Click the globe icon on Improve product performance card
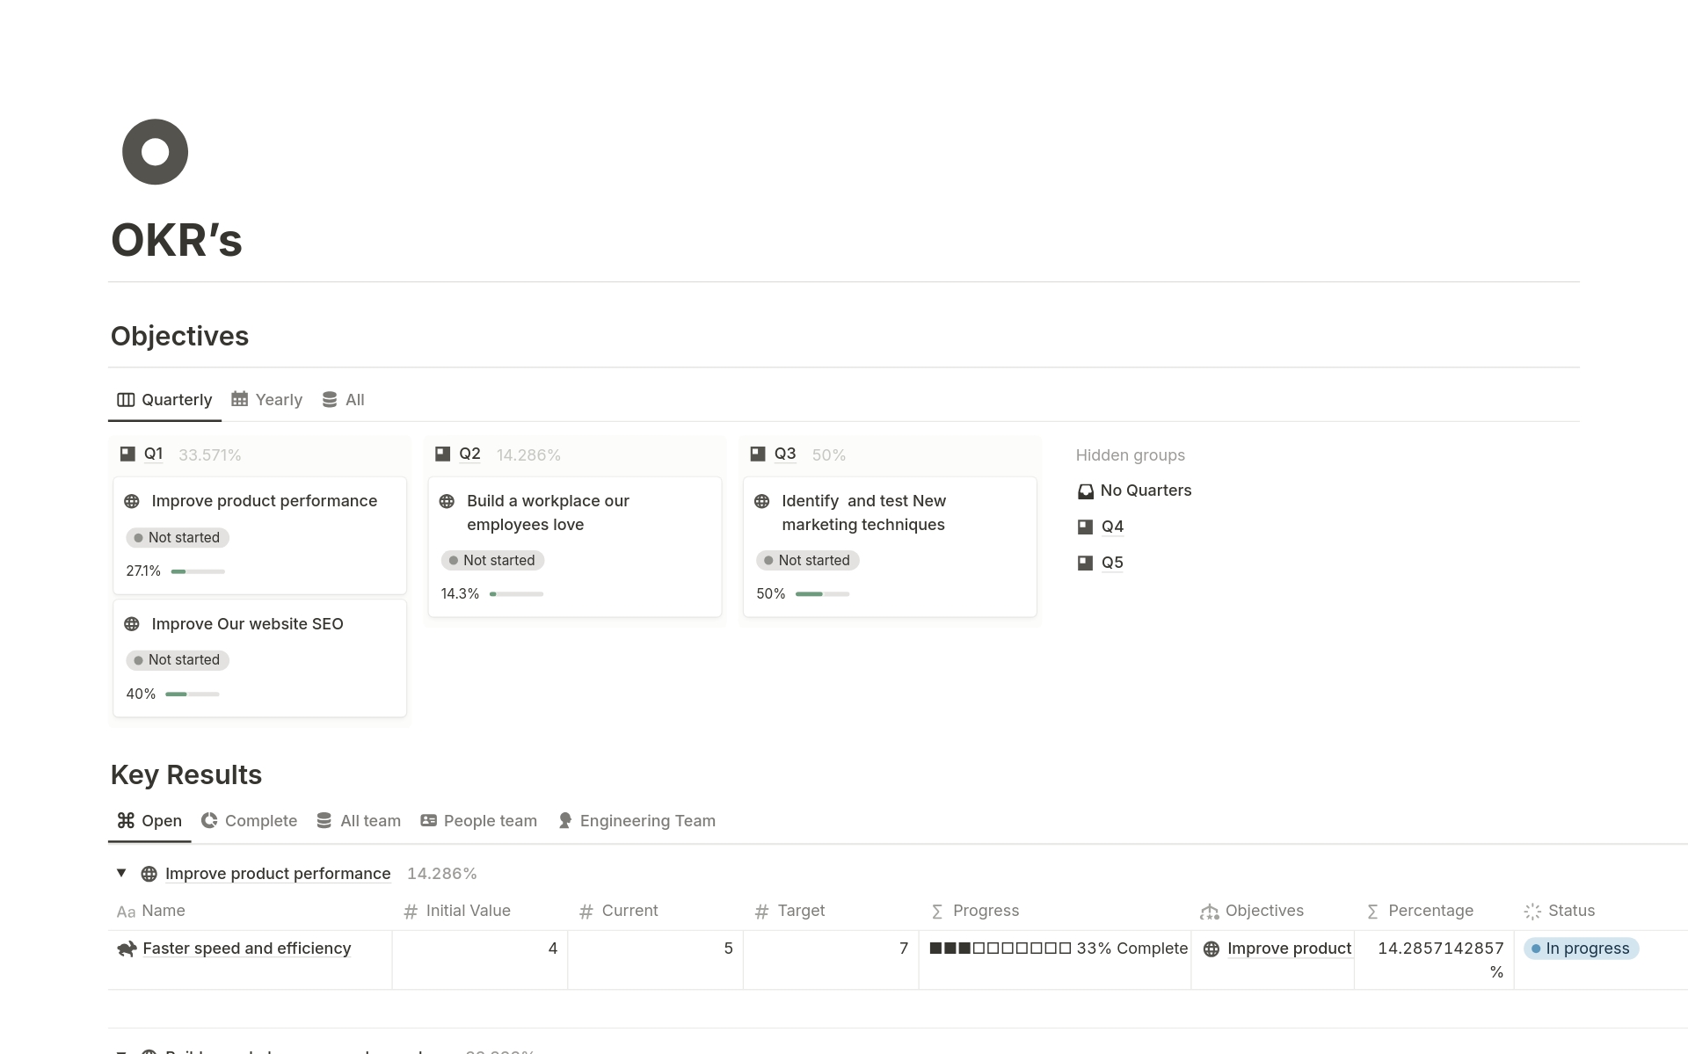This screenshot has width=1688, height=1054. (x=132, y=501)
